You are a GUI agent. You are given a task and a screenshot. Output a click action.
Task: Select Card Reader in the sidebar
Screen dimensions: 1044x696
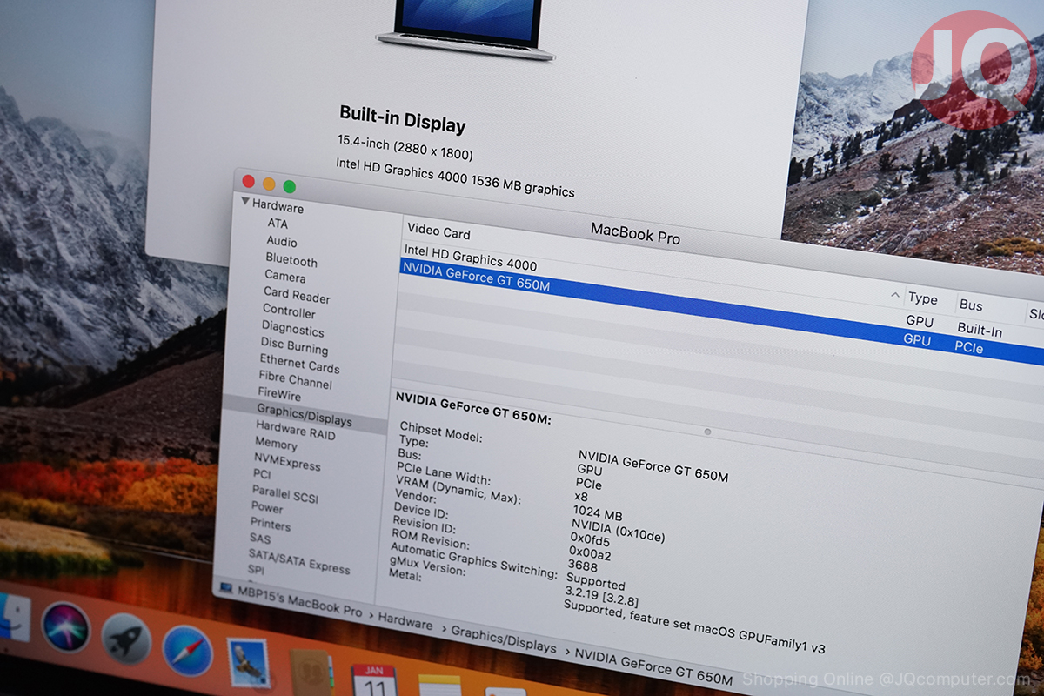297,295
